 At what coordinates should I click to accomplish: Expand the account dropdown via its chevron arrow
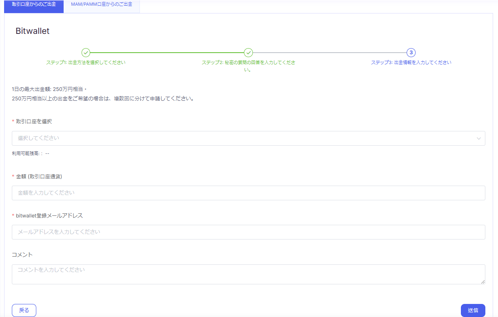tap(479, 138)
